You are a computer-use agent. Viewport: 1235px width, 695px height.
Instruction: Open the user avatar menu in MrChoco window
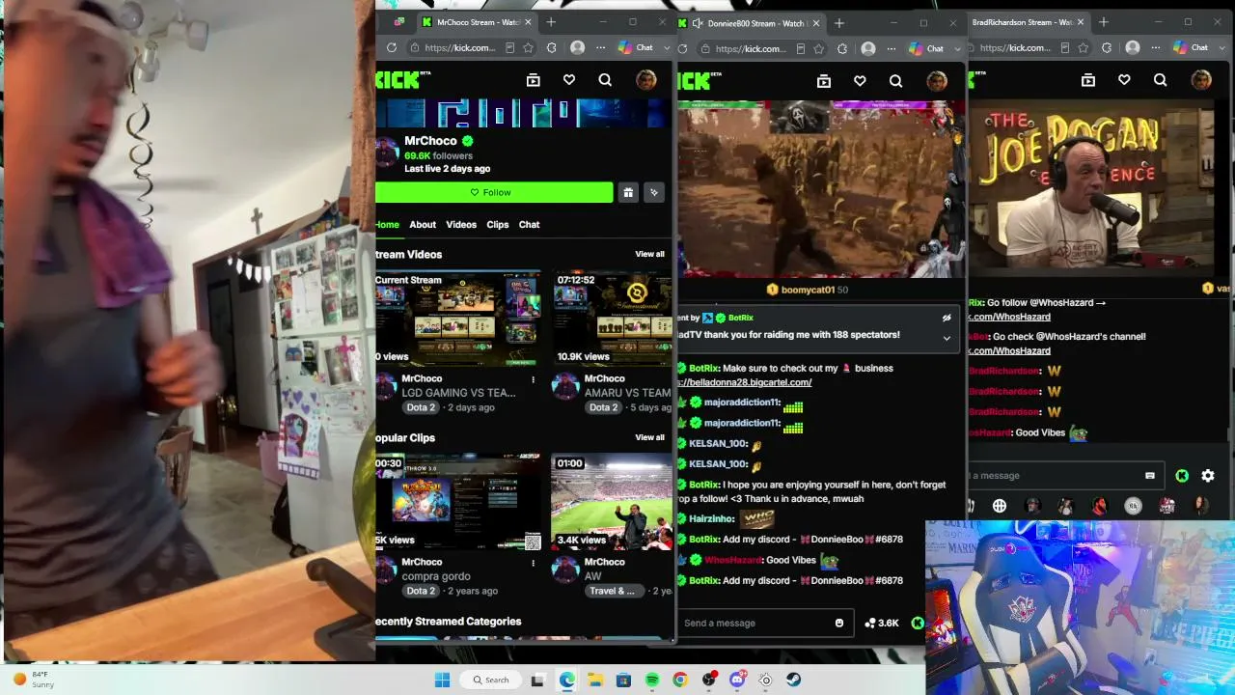645,80
